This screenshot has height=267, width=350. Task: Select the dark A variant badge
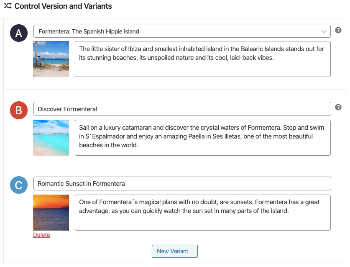pos(19,33)
